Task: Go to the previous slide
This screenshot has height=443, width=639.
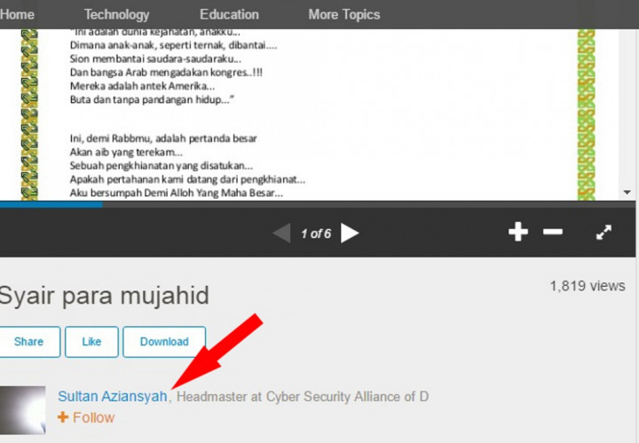Action: point(281,233)
